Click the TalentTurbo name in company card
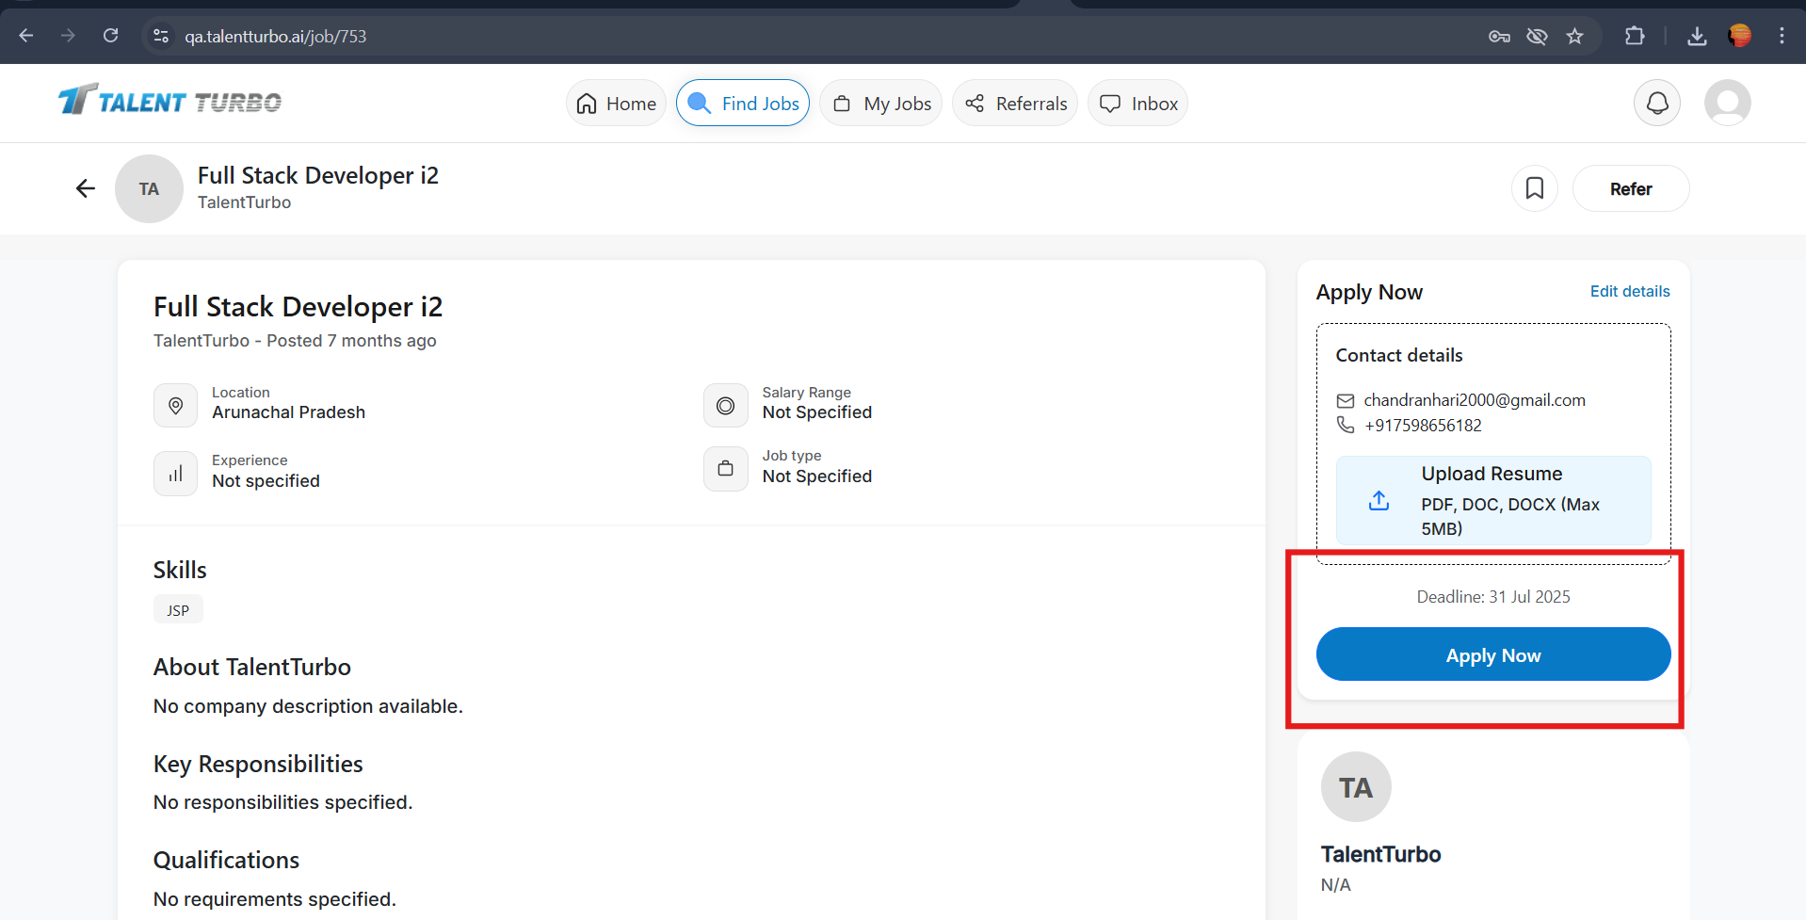Viewport: 1806px width, 920px height. [x=1380, y=854]
